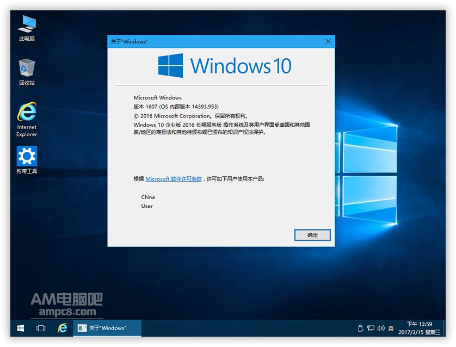The image size is (456, 347).
Task: Click the Show desktop strip at taskbar end
Action: (444, 328)
